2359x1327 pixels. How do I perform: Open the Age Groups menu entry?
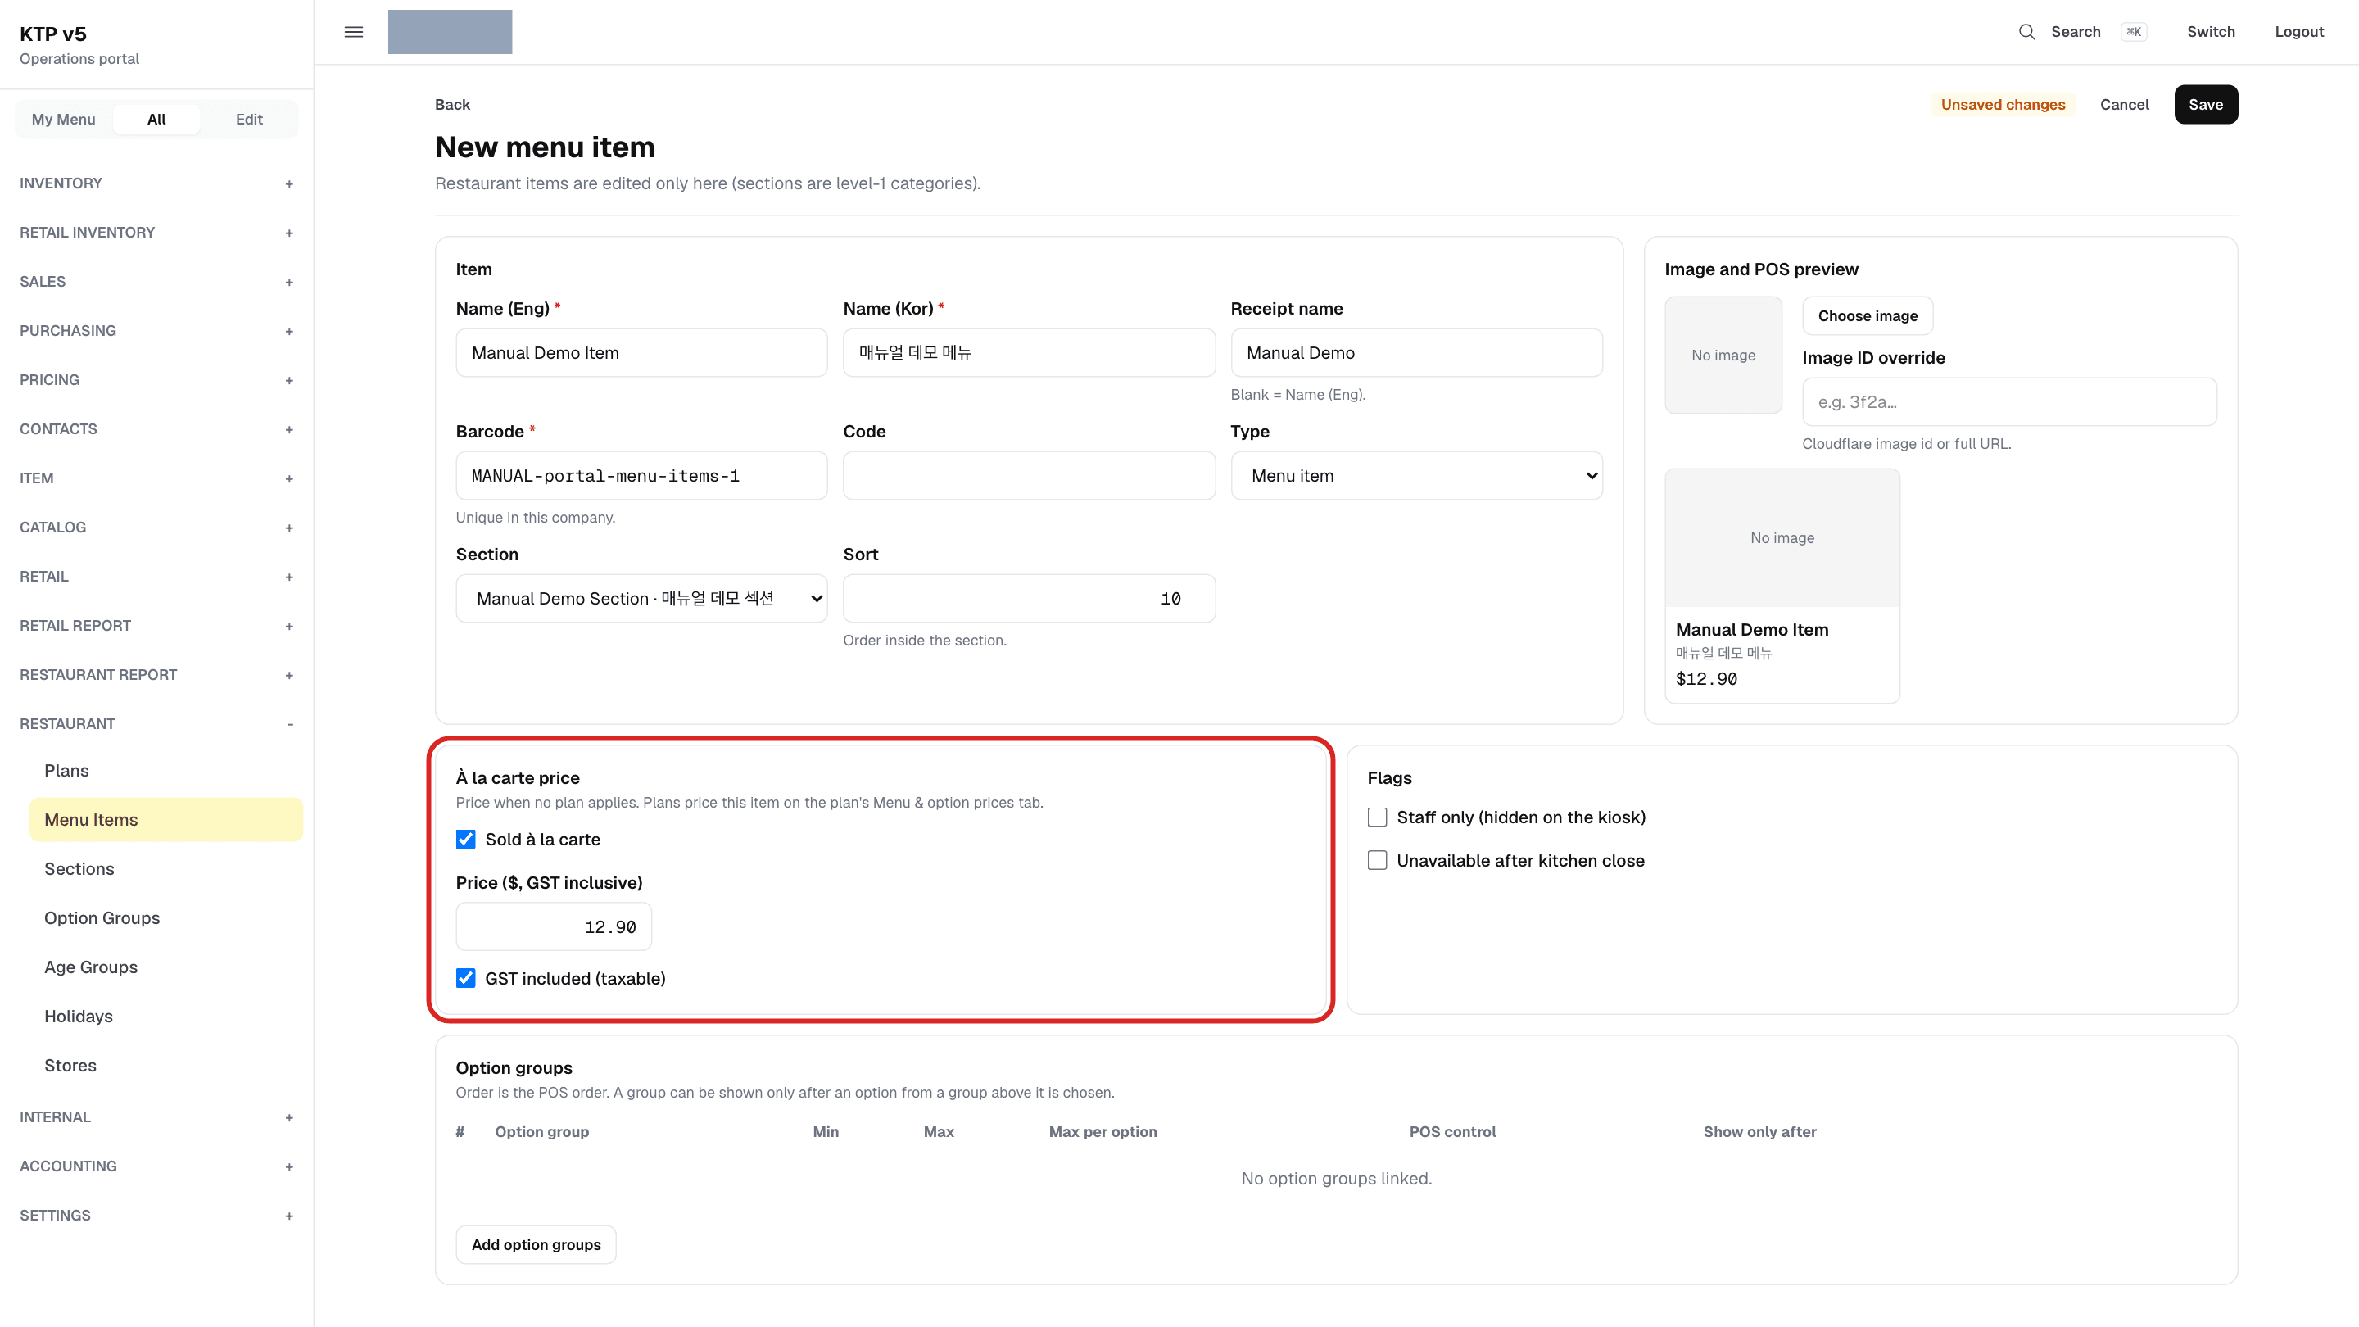tap(165, 967)
